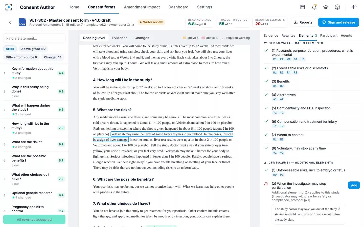This screenshot has height=227, width=364.
Task: Open the Participant side panel tab
Action: pos(329,36)
